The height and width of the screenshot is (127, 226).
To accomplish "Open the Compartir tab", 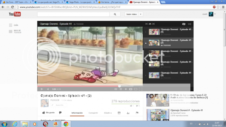I will [93, 113].
